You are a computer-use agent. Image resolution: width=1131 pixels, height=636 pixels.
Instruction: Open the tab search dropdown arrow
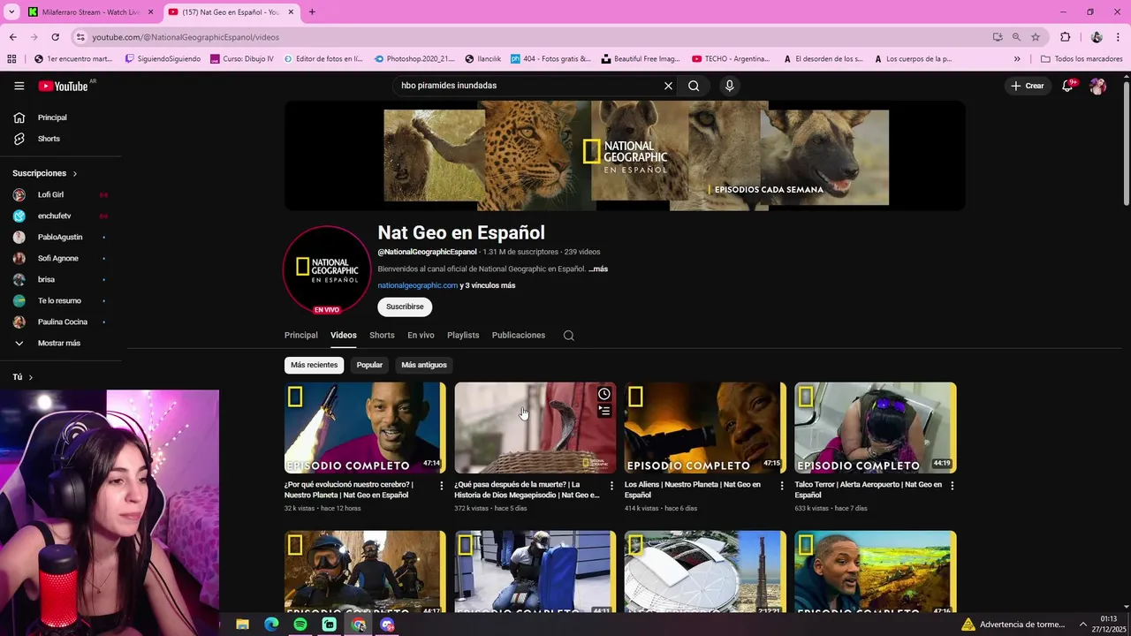(x=11, y=12)
